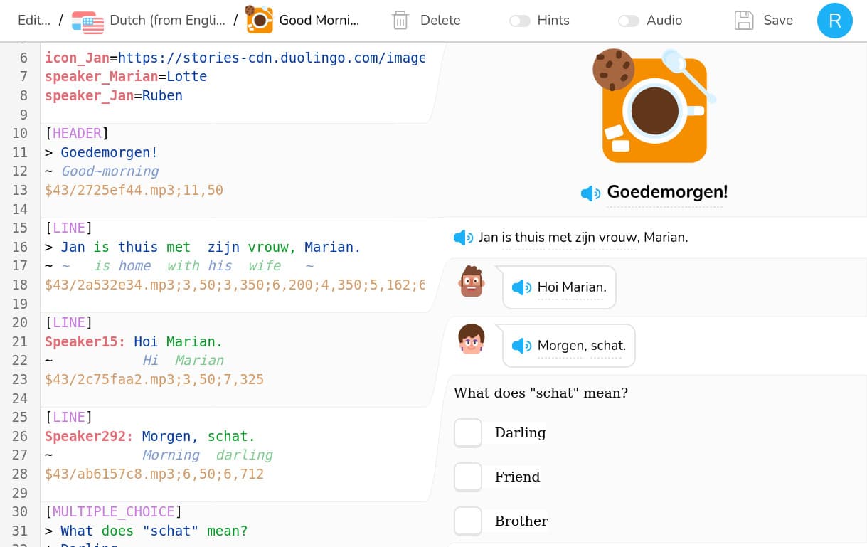Click the trash can Delete icon

click(x=400, y=21)
